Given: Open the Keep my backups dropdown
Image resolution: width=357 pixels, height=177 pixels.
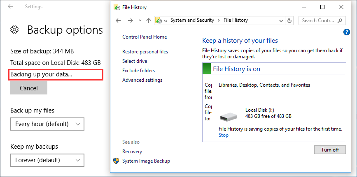Looking at the screenshot, I should click(x=47, y=160).
